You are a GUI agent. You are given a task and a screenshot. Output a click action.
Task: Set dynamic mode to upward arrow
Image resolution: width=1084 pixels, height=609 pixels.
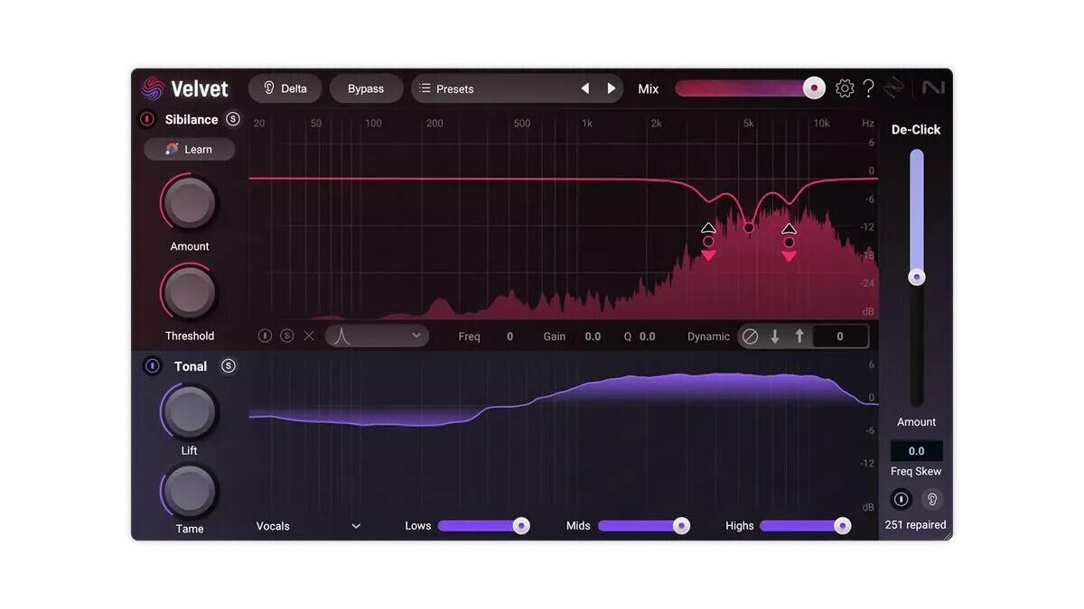(799, 337)
